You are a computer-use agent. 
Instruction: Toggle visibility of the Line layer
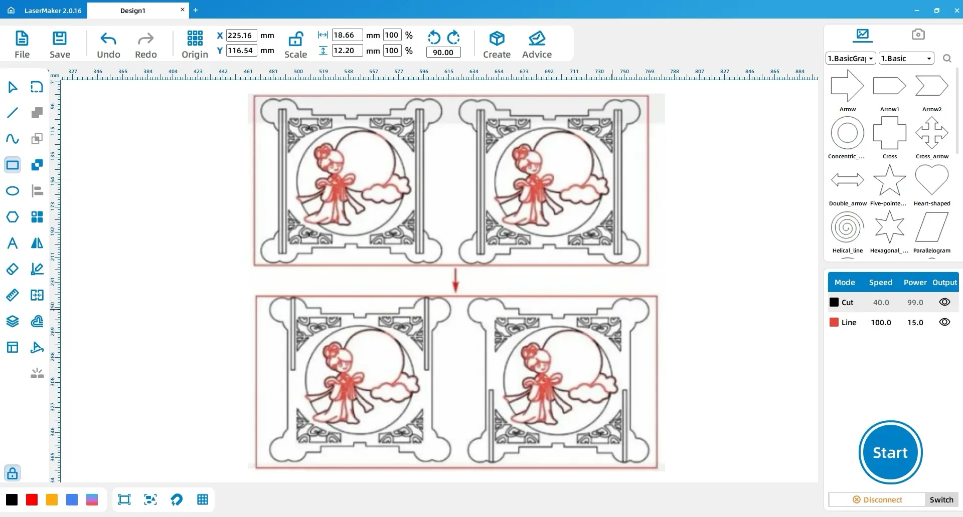tap(944, 322)
